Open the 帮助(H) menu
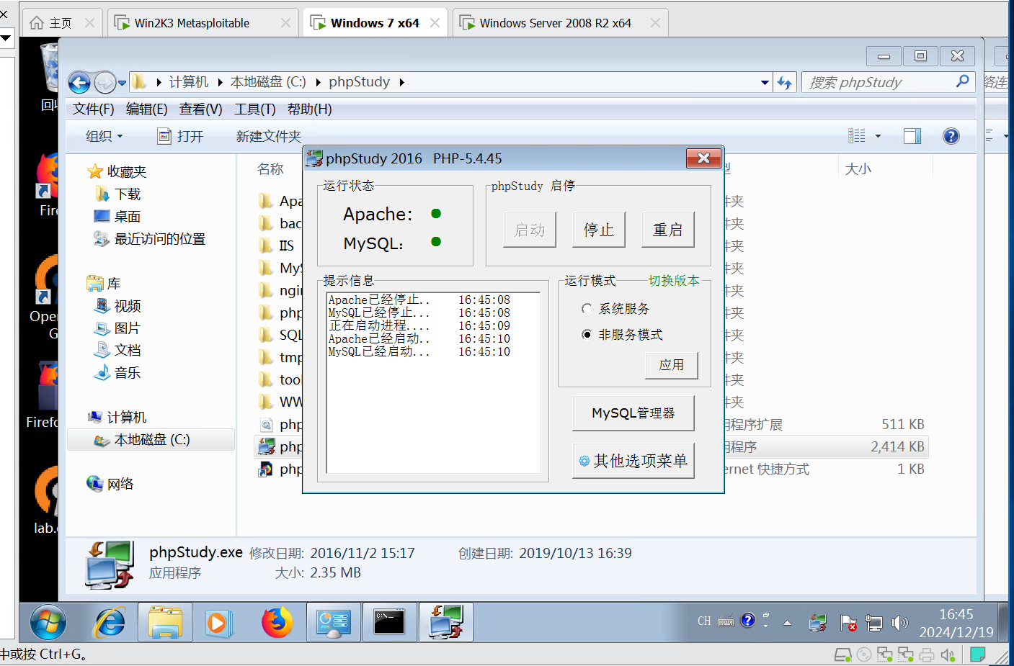1014x666 pixels. pyautogui.click(x=310, y=109)
